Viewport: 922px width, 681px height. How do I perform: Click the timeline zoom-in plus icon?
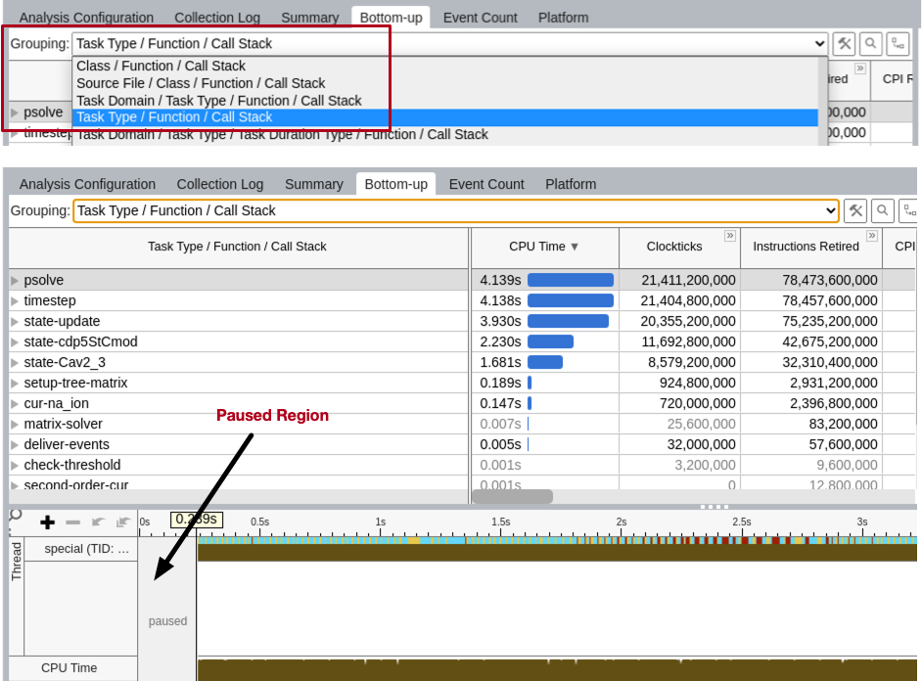47,522
